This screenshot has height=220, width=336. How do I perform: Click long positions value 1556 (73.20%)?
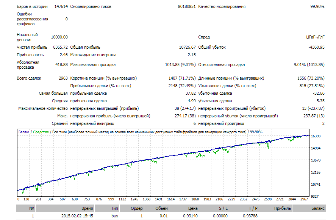(x=311, y=78)
